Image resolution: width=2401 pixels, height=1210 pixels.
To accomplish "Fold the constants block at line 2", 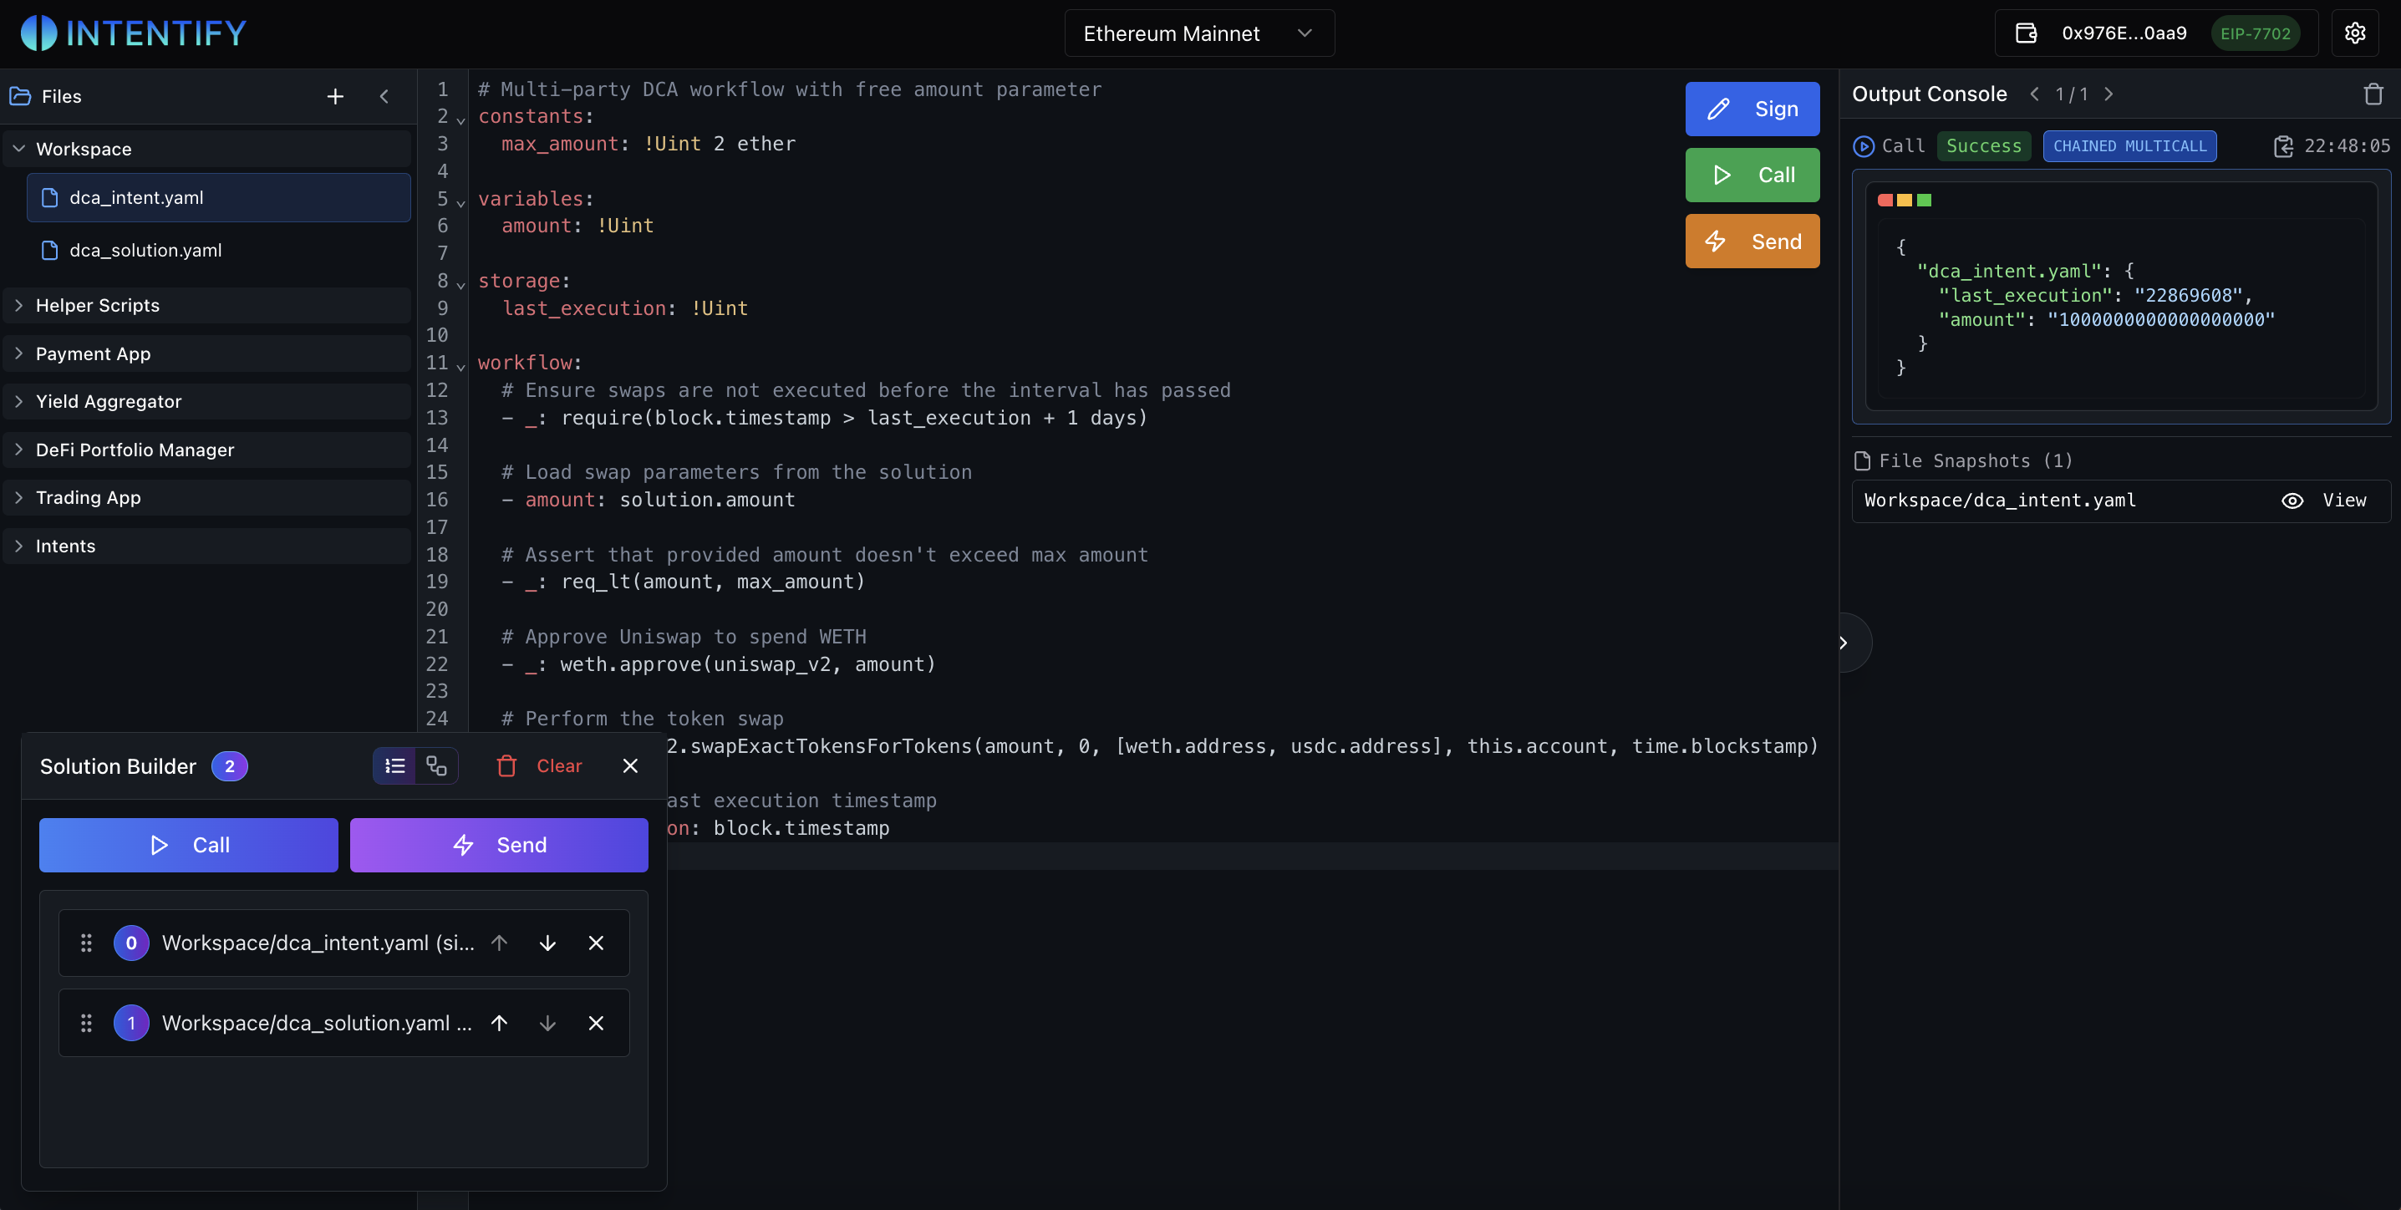I will point(460,119).
